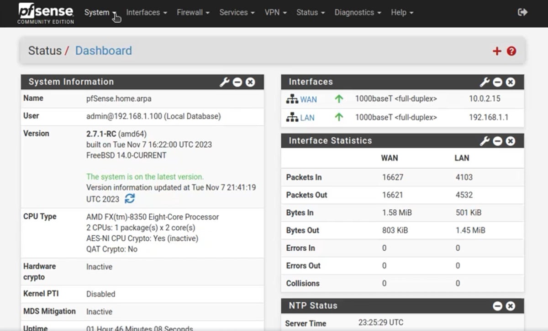Open the Firewall dropdown menu
The height and width of the screenshot is (331, 548).
pyautogui.click(x=193, y=13)
